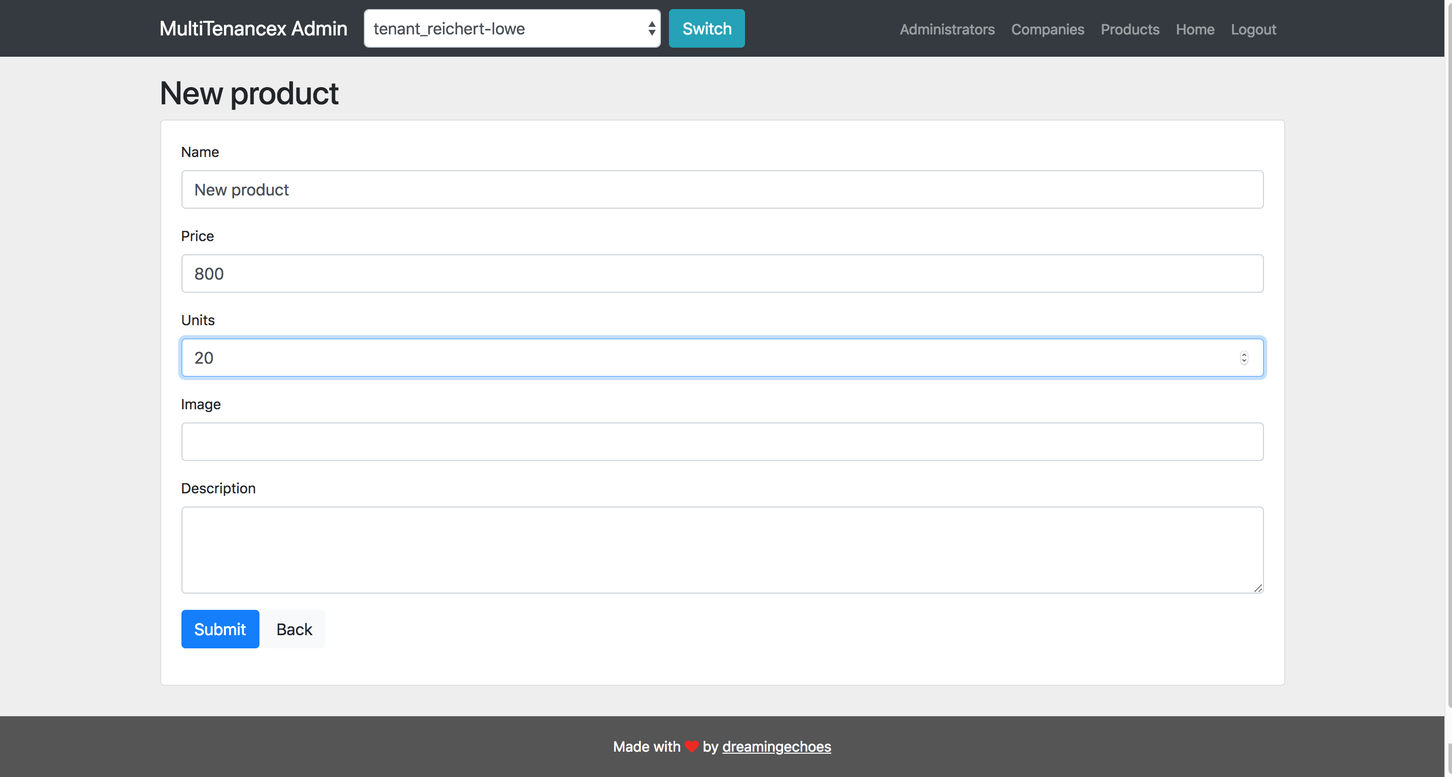Click the Products navigation link
This screenshot has height=777, width=1452.
point(1129,29)
